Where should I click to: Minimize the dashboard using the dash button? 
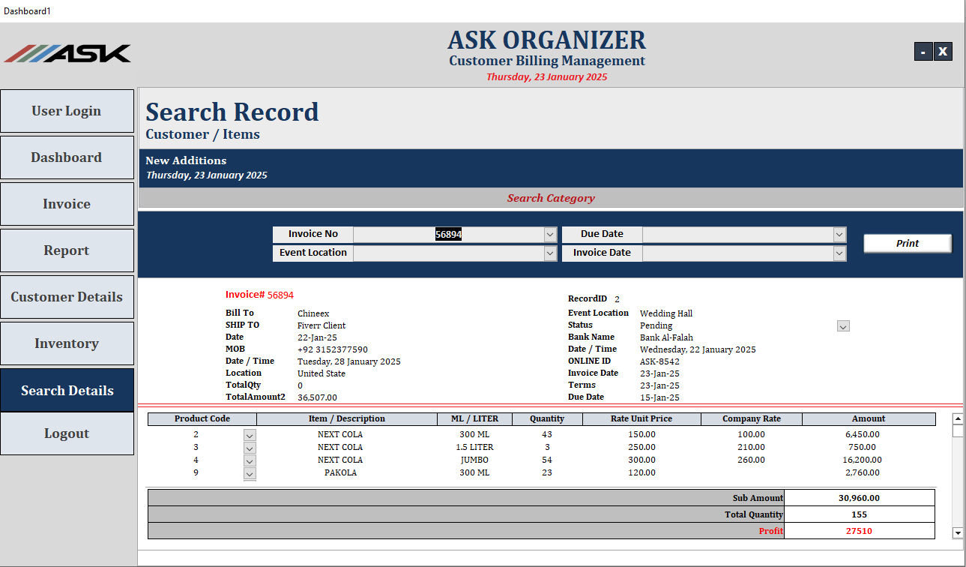[923, 51]
